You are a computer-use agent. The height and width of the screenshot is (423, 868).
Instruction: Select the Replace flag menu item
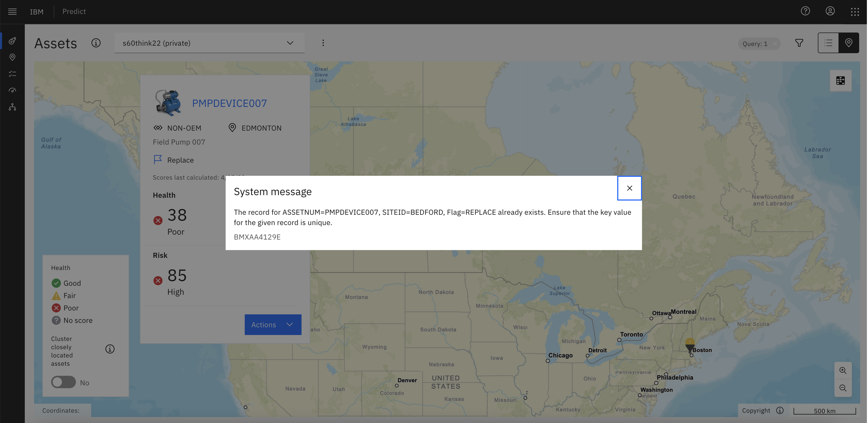[x=173, y=161]
